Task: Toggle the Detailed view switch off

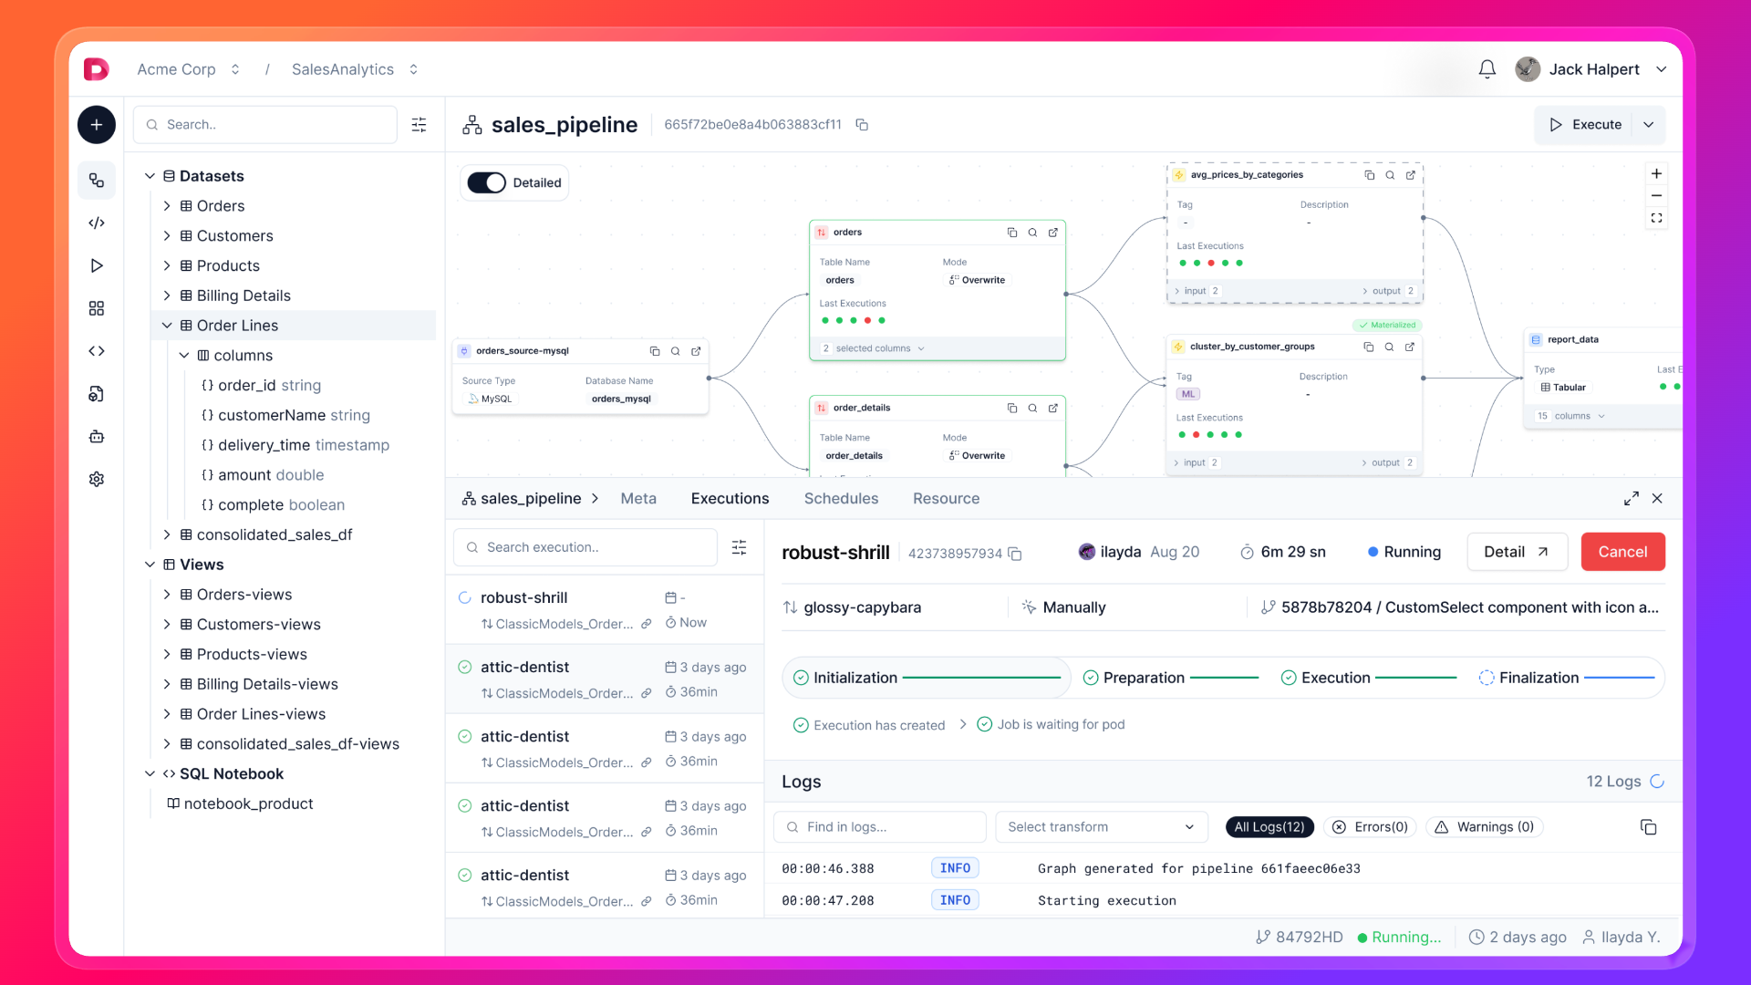Action: tap(487, 182)
